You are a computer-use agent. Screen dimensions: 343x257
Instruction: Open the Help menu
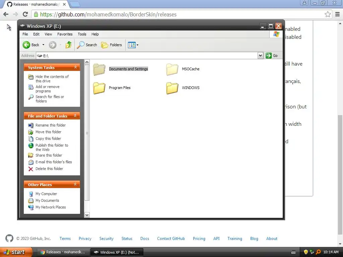(x=95, y=34)
